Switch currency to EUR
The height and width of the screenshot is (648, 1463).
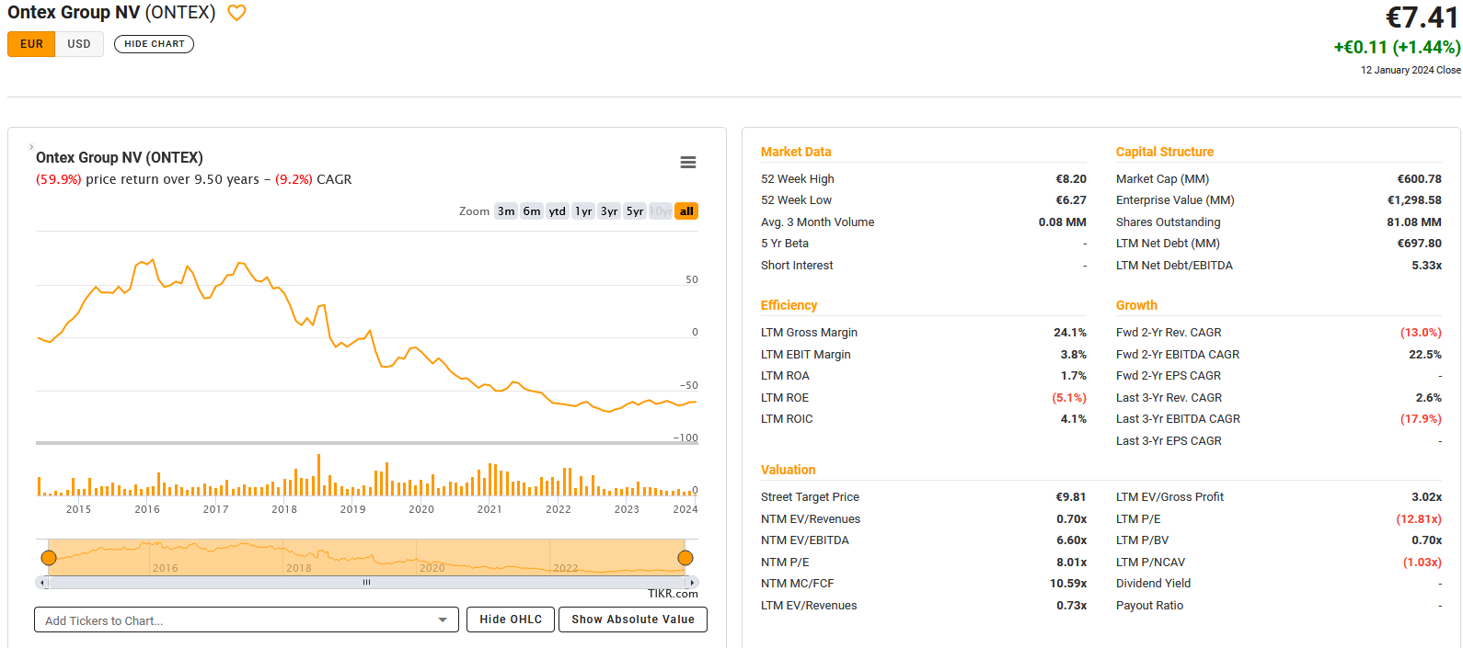31,44
